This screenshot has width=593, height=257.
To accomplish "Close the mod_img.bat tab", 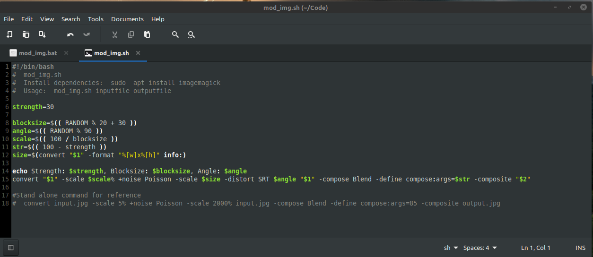I will point(66,53).
